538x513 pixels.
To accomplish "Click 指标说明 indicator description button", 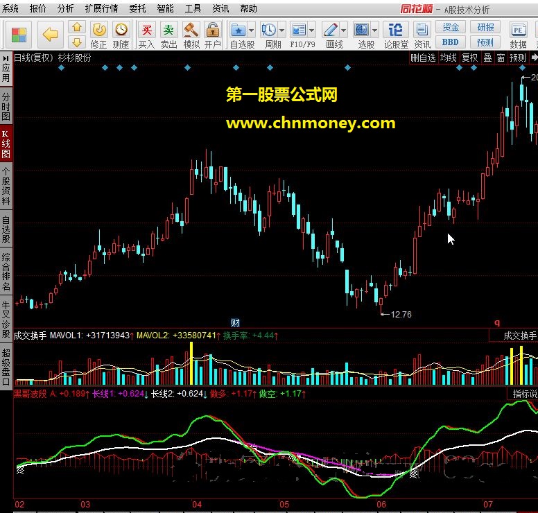I will tap(523, 394).
